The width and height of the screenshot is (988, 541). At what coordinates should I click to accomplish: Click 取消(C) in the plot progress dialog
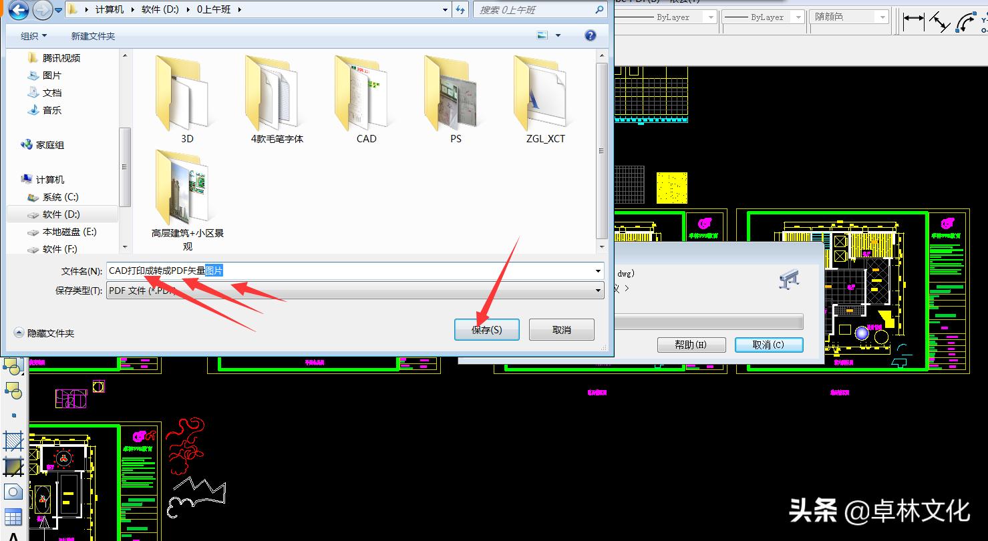click(769, 345)
